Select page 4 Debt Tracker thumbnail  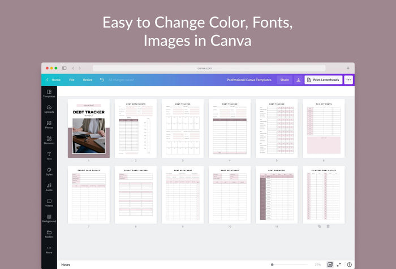click(230, 129)
